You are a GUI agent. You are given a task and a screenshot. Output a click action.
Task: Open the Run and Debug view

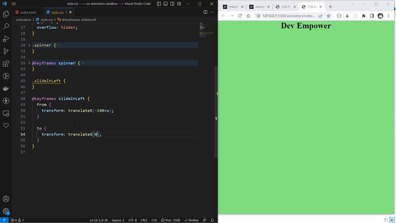pos(6,38)
